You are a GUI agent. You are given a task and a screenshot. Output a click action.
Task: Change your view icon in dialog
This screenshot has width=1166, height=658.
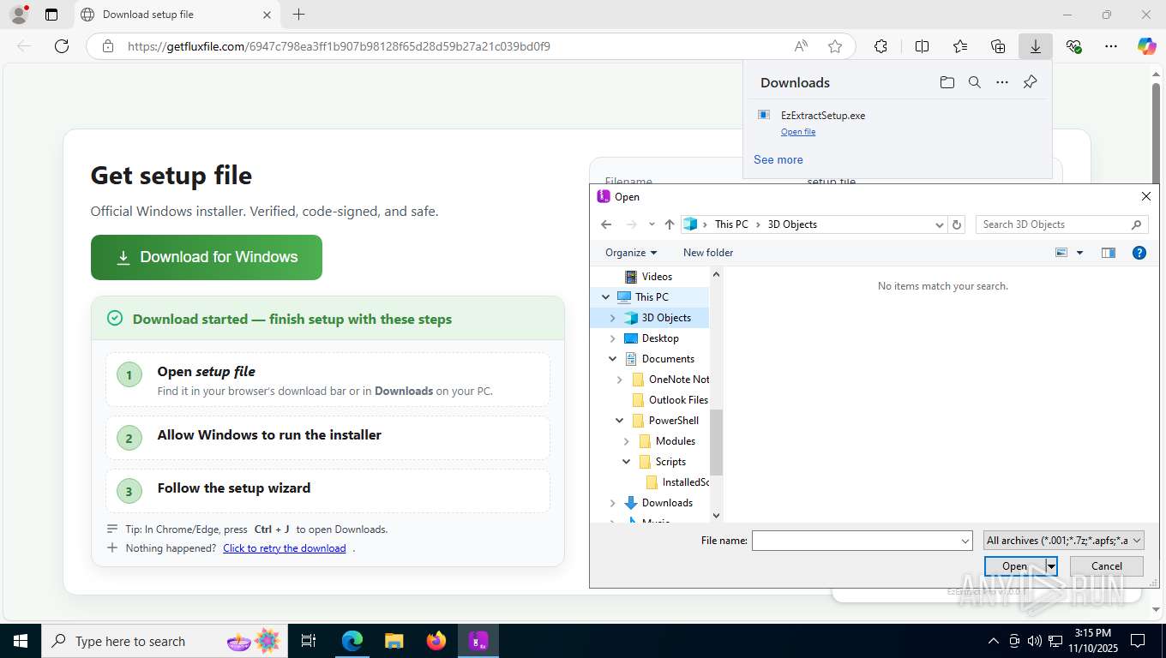(1061, 253)
